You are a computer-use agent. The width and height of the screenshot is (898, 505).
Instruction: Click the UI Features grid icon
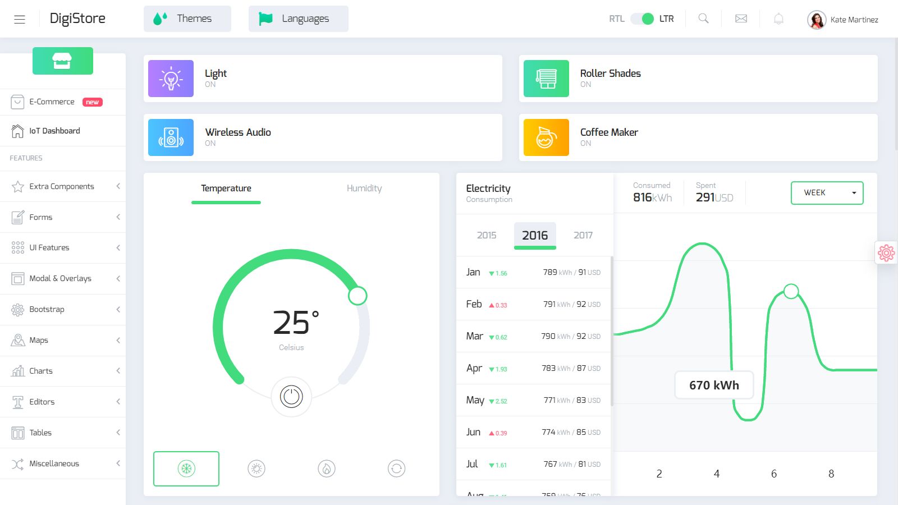tap(18, 247)
